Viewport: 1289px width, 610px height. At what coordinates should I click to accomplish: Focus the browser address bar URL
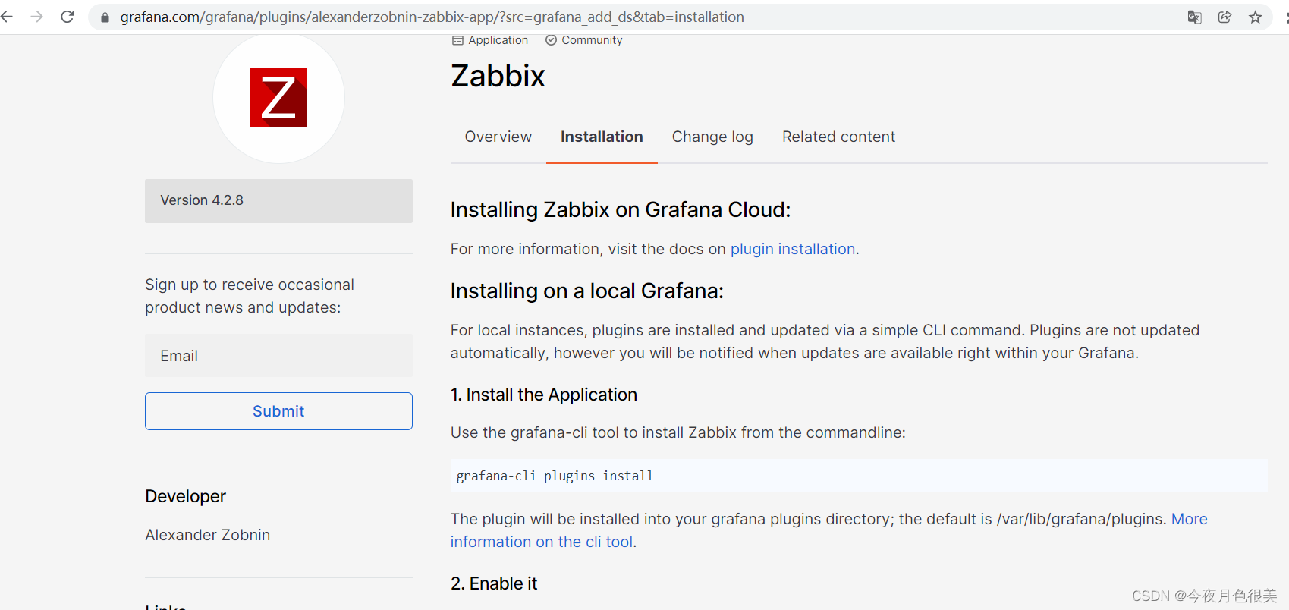(432, 17)
